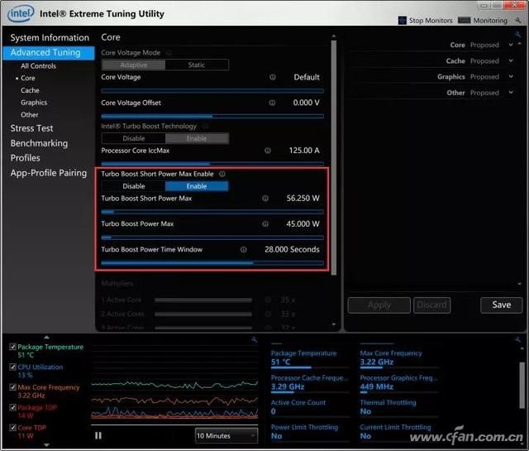This screenshot has height=451, width=529.
Task: Open the 10 Minutes time range dropdown
Action: click(226, 436)
